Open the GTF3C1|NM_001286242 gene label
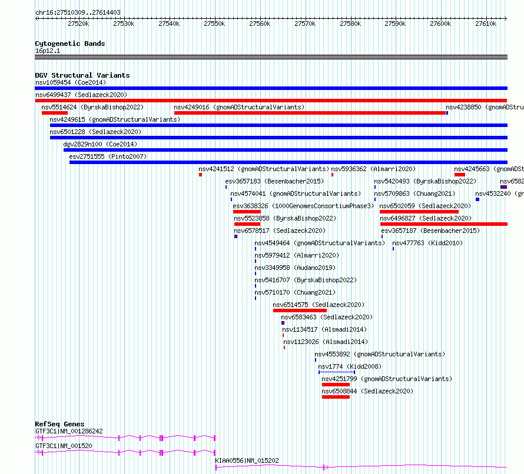524x474 pixels. 69,431
